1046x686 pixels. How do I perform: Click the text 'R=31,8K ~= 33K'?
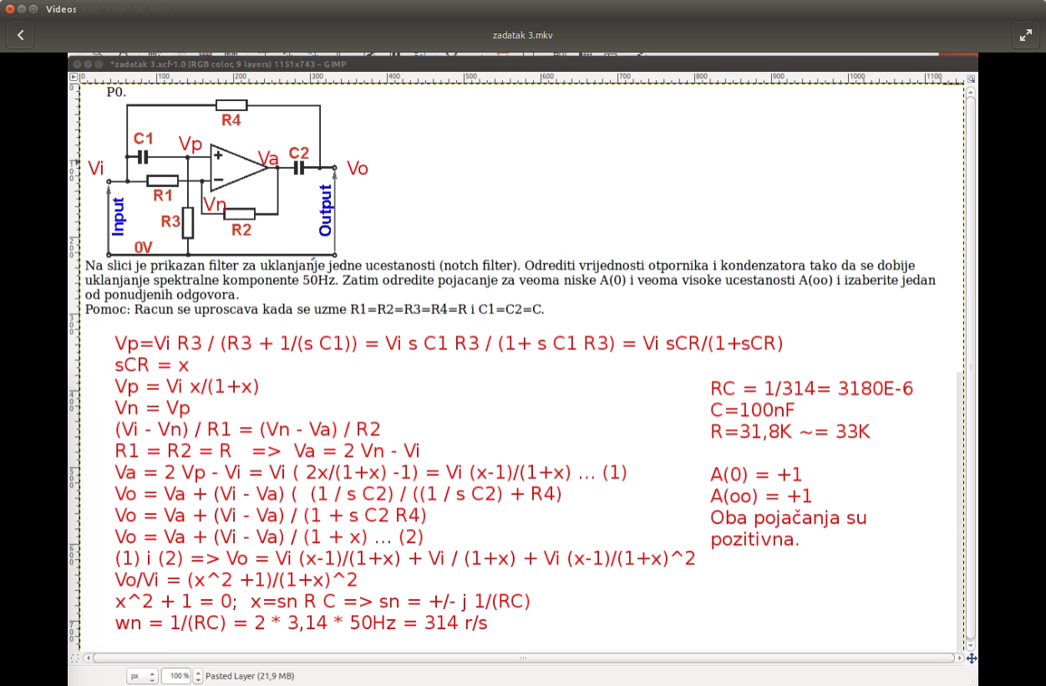(x=790, y=432)
